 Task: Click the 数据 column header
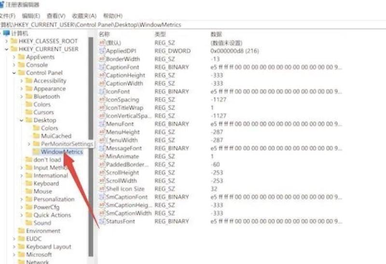point(216,34)
